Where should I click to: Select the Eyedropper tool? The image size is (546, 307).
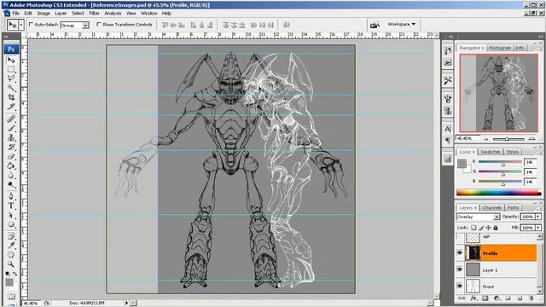click(x=11, y=246)
